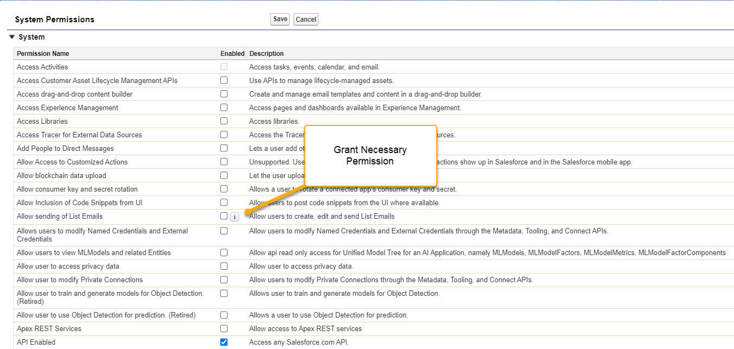This screenshot has height=349, width=734.
Task: Enable Add People to Direct Messages
Action: click(224, 148)
